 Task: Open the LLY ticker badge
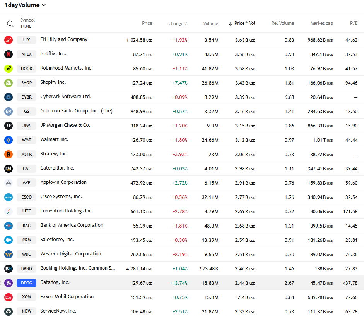(x=26, y=40)
